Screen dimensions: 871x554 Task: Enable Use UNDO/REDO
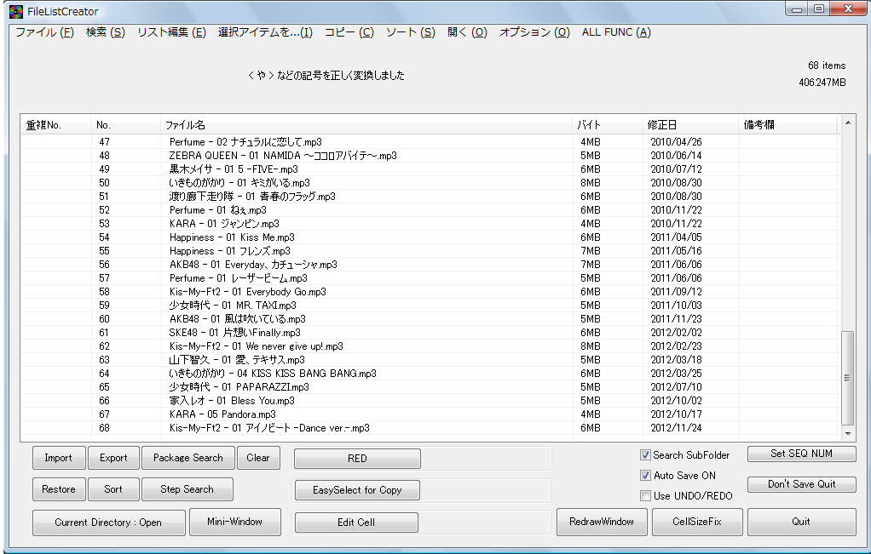(x=646, y=494)
